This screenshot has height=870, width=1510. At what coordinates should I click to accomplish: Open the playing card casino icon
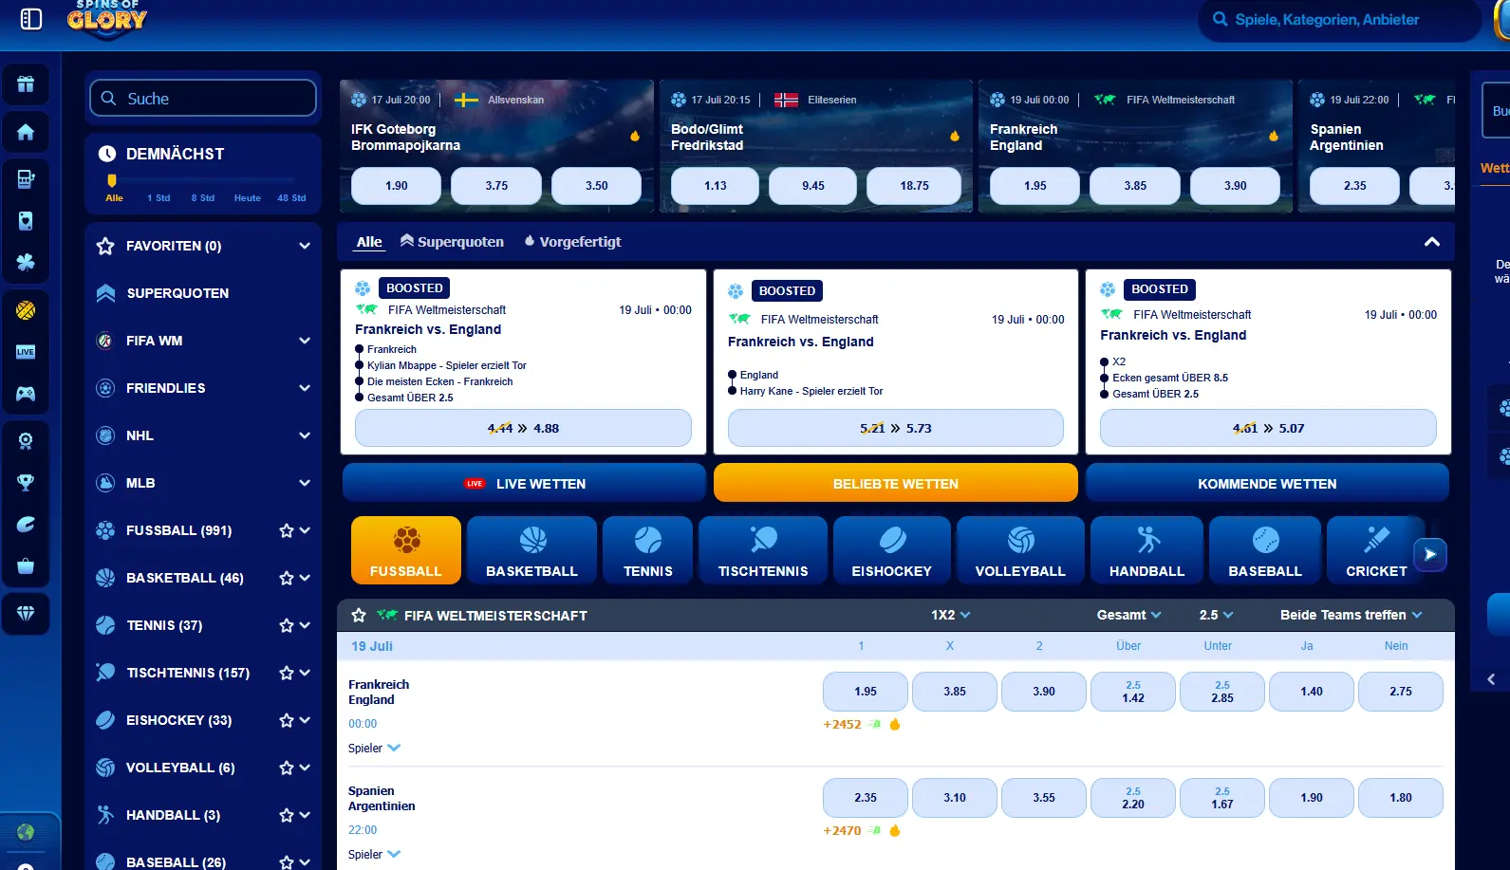click(26, 221)
